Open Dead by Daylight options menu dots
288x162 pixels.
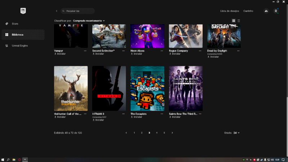[238, 51]
